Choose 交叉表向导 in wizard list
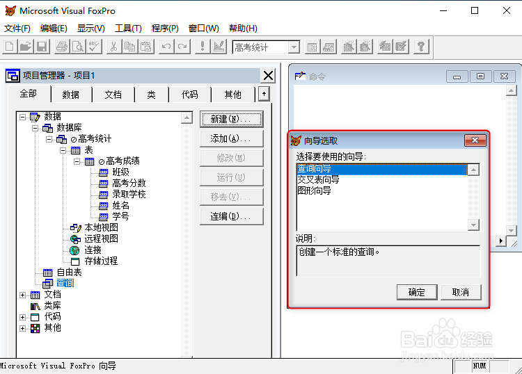This screenshot has width=522, height=374. click(x=319, y=180)
